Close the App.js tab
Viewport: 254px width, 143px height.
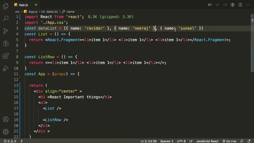pos(36,5)
